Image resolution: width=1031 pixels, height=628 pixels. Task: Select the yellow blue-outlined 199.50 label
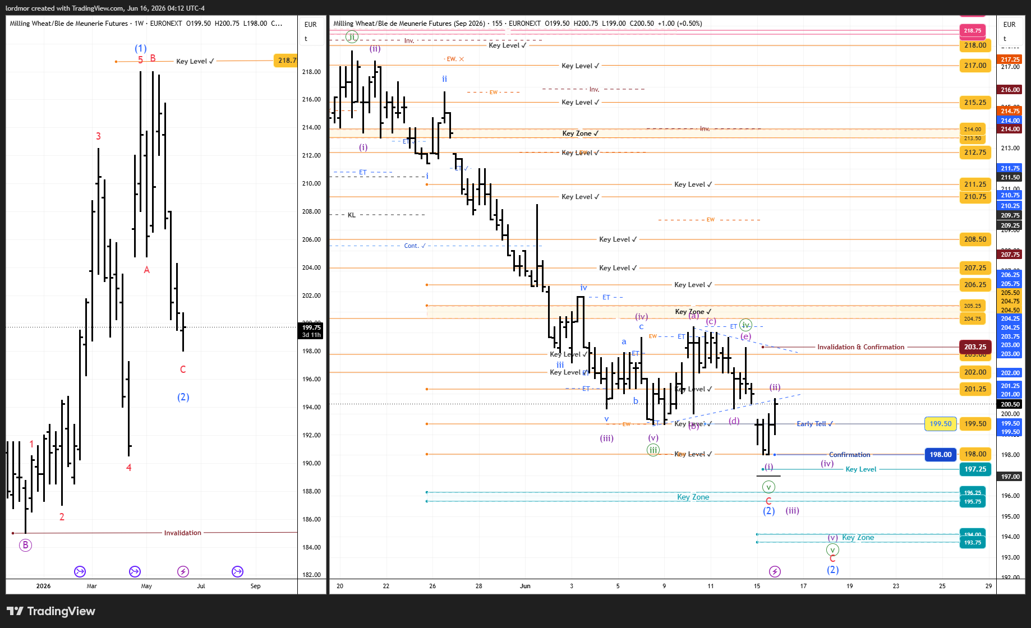tap(941, 424)
